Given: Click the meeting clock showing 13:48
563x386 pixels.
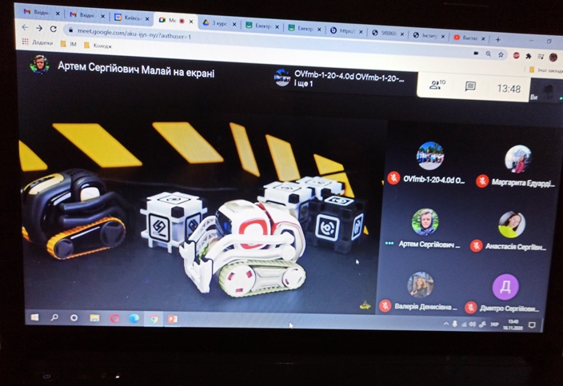Looking at the screenshot, I should (509, 89).
